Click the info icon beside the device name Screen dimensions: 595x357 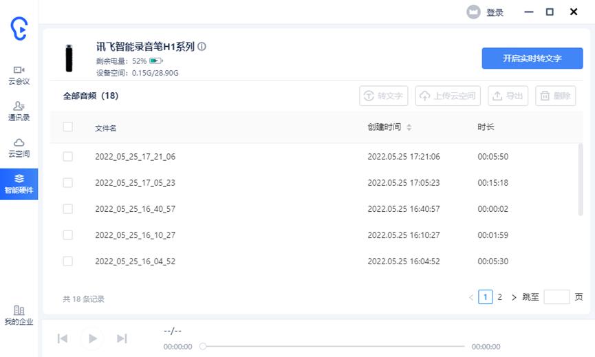click(x=202, y=47)
